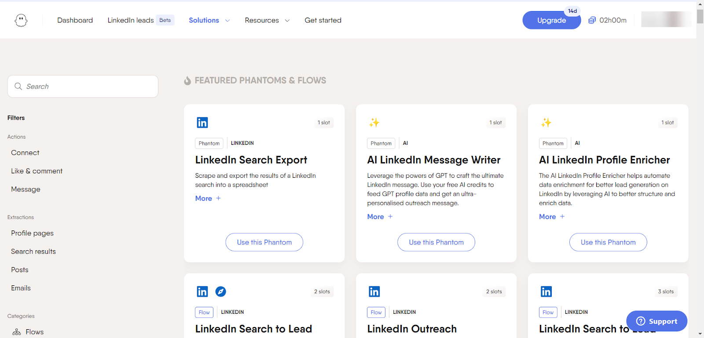The width and height of the screenshot is (704, 338).
Task: Click Flow tag on LinkedIn Outreach card
Action: 376,312
